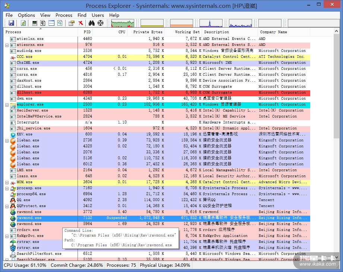Click the Kill Process red X icon
The image size is (343, 272).
(x=81, y=23)
